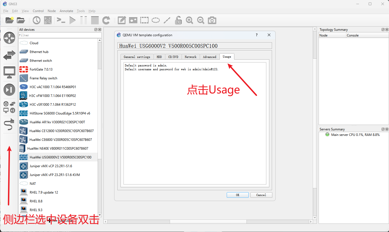Image resolution: width=389 pixels, height=232 pixels.
Task: Click the Add a note icon
Action: point(122,20)
